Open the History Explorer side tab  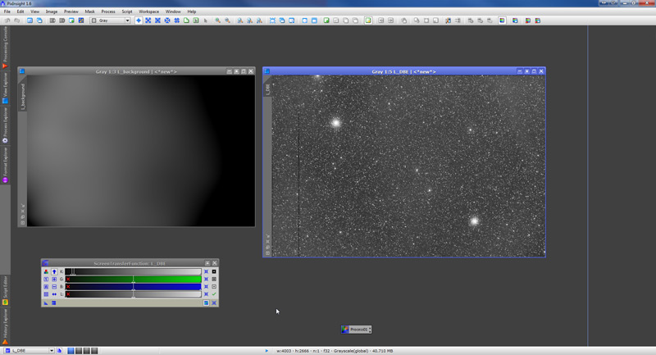tap(4, 322)
